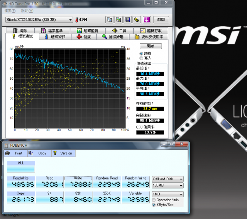The image size is (247, 219).
Task: Click the maximum value 76.0 MB/秒
Action: click(x=150, y=84)
